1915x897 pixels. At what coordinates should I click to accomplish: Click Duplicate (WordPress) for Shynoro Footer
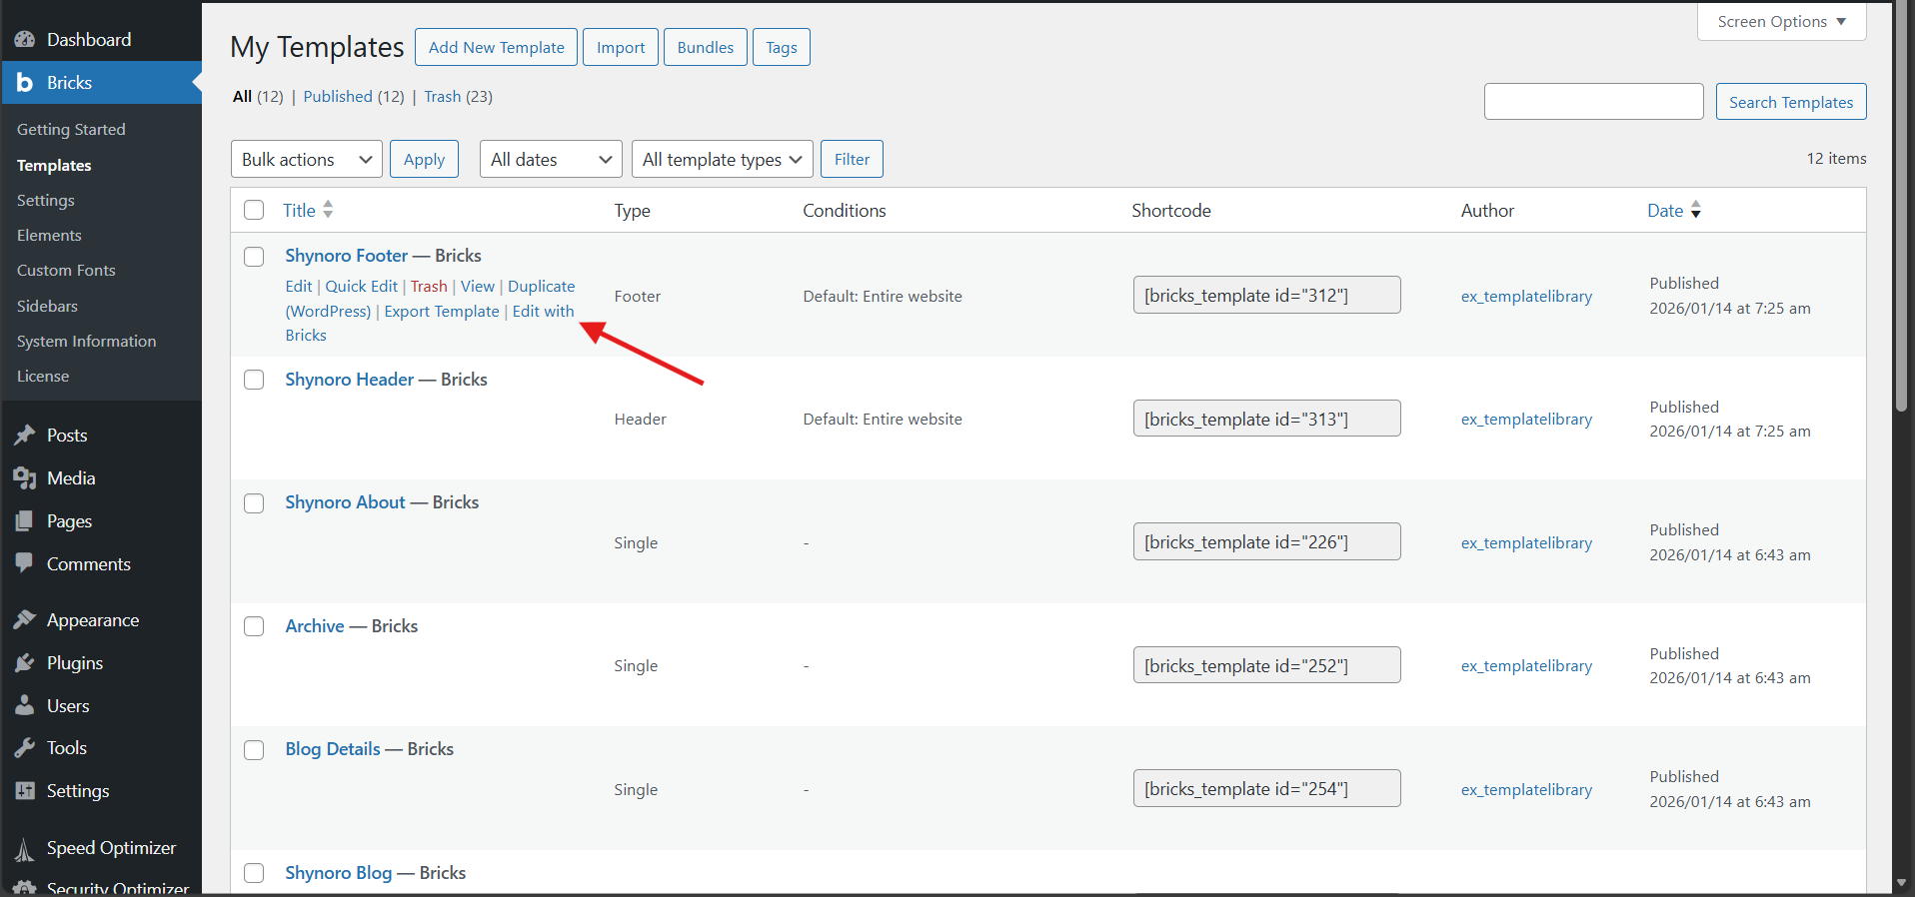point(541,287)
